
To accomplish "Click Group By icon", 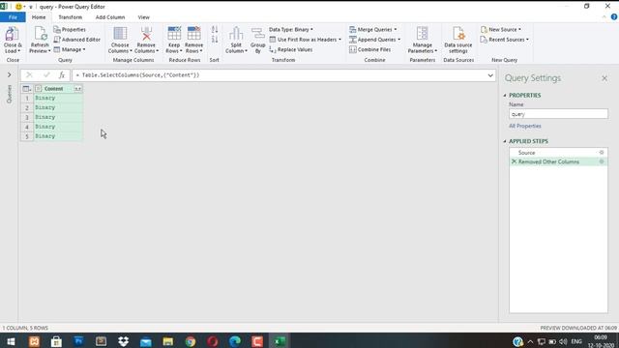I will [x=258, y=34].
